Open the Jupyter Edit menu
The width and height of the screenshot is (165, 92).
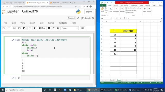pyautogui.click(x=14, y=23)
